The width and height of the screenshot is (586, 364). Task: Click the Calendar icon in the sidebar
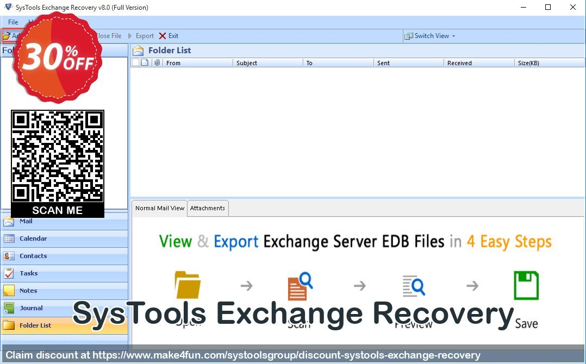click(x=9, y=239)
